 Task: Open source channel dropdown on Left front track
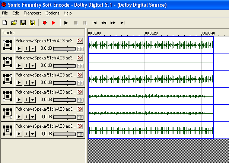click(x=33, y=49)
